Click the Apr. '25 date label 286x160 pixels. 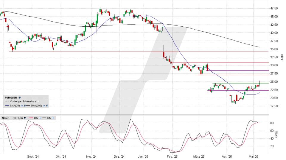(x=227, y=156)
